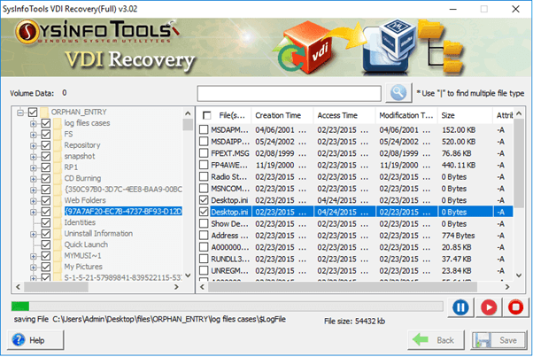
Task: Uncheck the highlighted Desktop.ini row checkbox
Action: (204, 212)
